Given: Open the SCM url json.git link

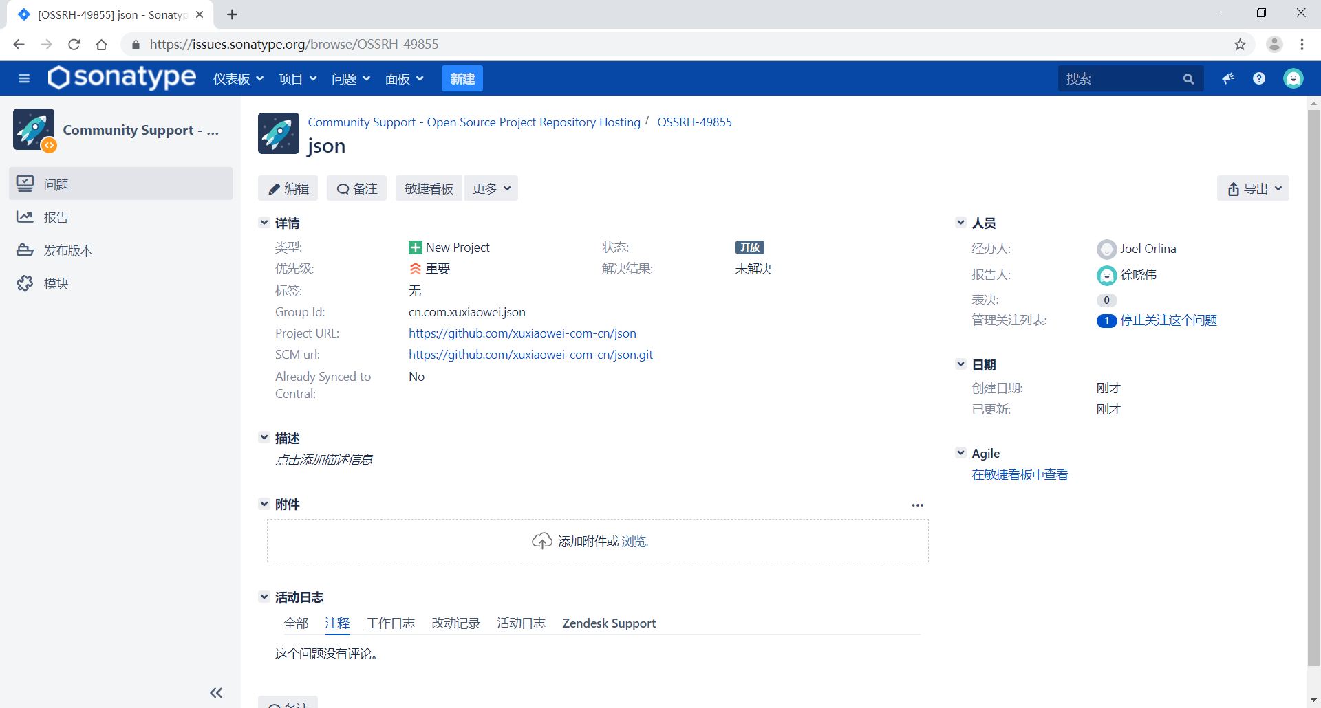Looking at the screenshot, I should pyautogui.click(x=530, y=355).
